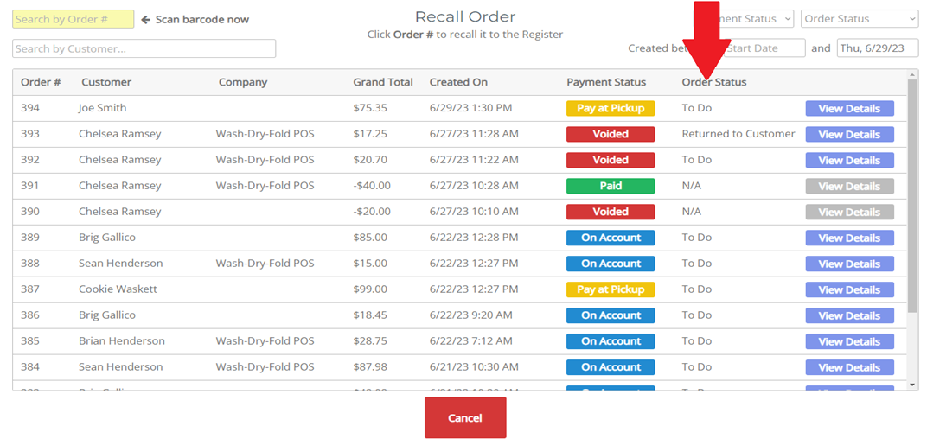This screenshot has height=445, width=927.
Task: View Details for order 392
Action: click(849, 161)
